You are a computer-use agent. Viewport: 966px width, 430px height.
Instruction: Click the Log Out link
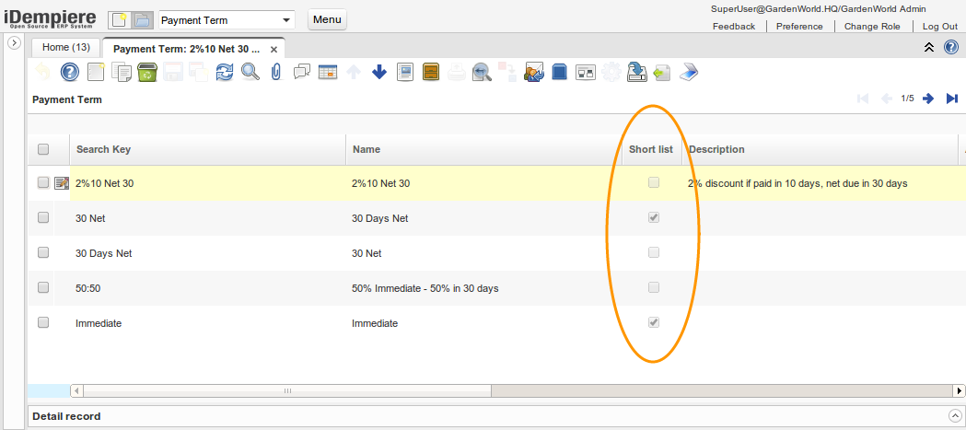[939, 27]
